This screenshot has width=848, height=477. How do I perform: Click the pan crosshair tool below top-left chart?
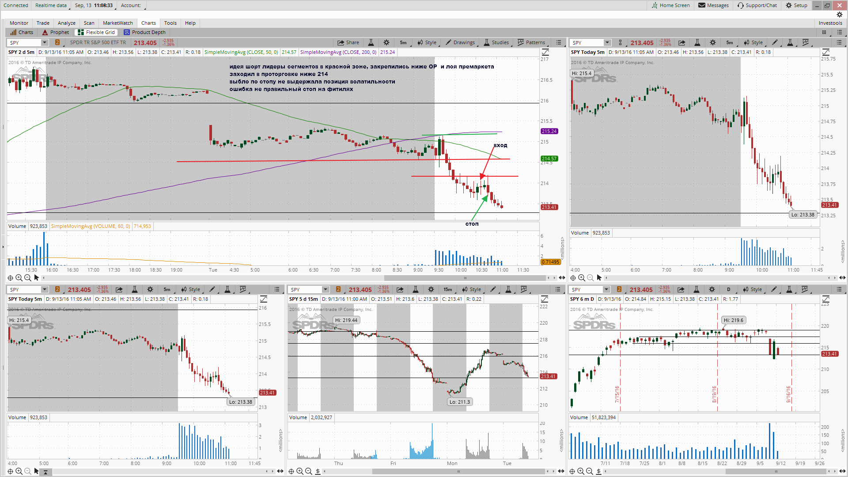pyautogui.click(x=10, y=278)
